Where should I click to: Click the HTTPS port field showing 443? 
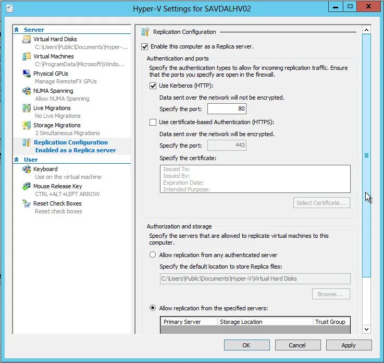(227, 145)
